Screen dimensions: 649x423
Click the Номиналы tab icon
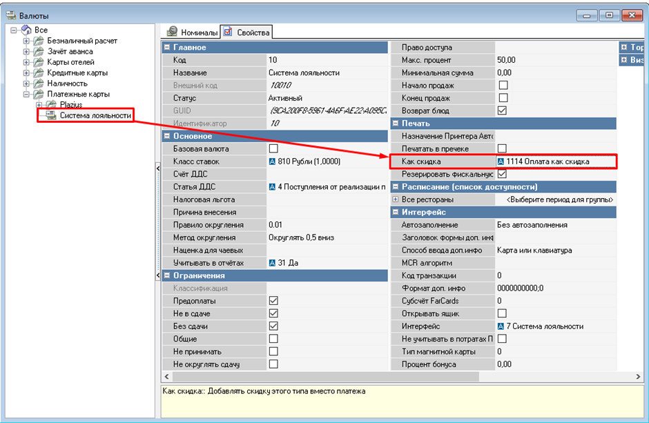click(x=173, y=32)
